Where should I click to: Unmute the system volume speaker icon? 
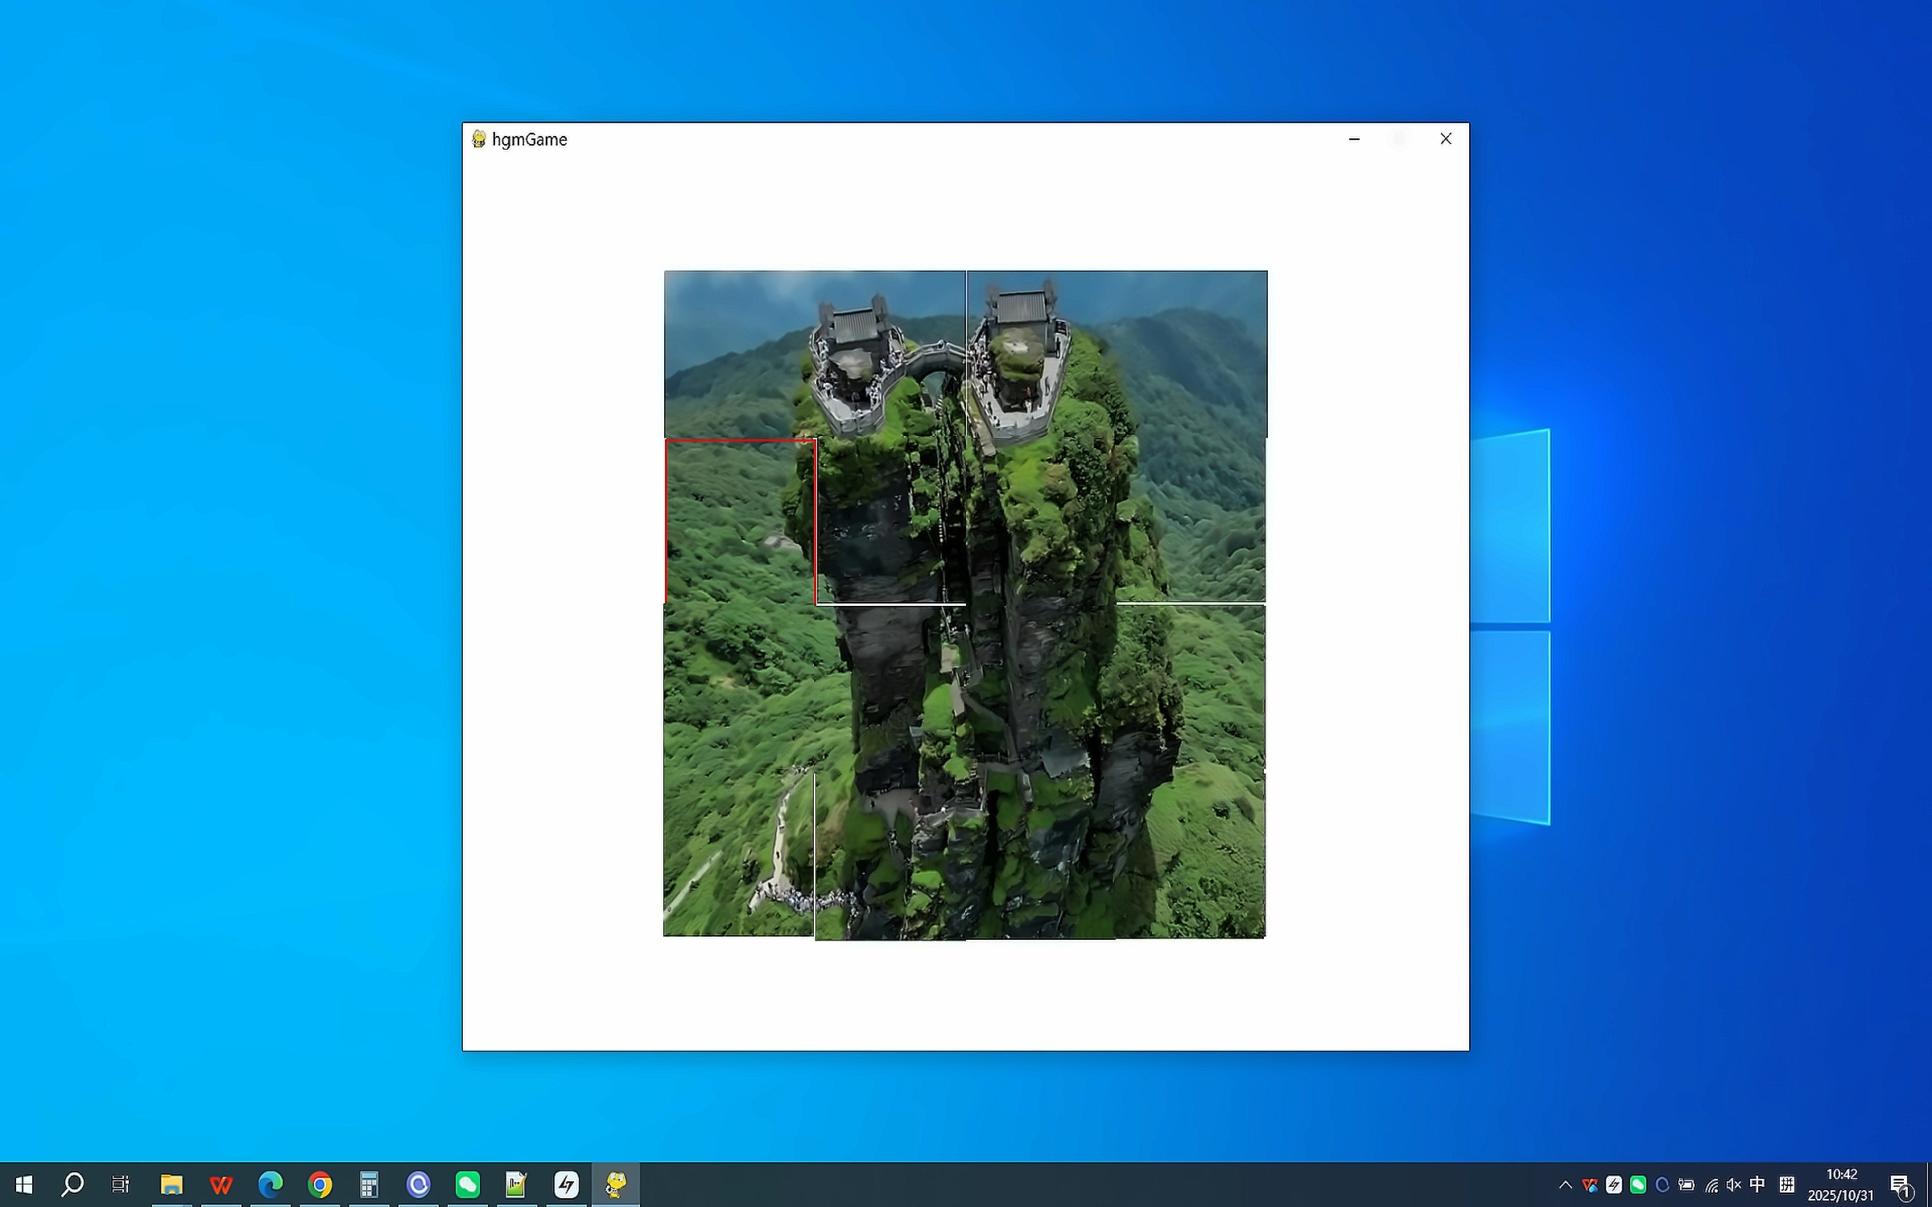coord(1734,1184)
